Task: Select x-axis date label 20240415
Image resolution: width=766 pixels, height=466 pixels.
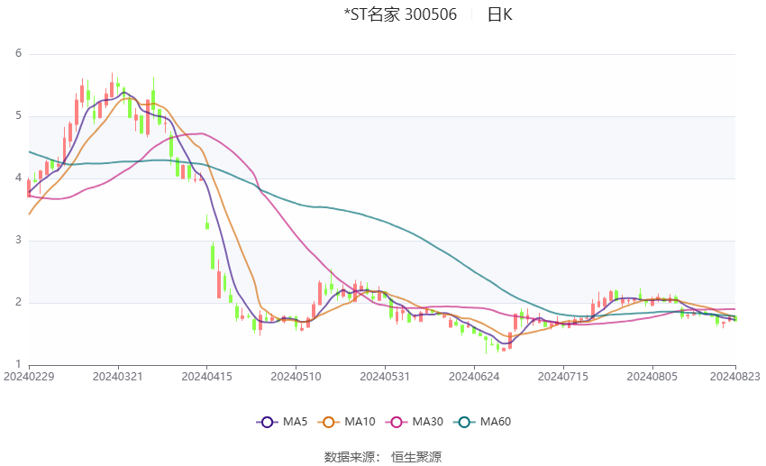Action: click(206, 377)
